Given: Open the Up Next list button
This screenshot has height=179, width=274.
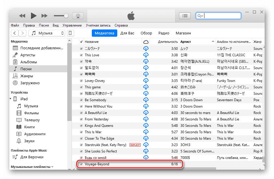Looking at the screenshot, I should pyautogui.click(x=185, y=16).
